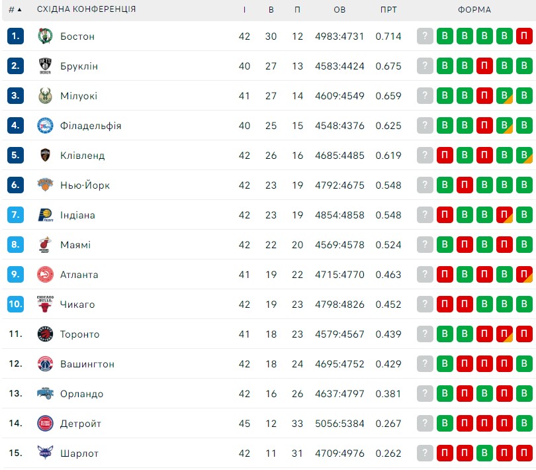Screen dimensions: 536x470
Task: Click Boston's unknown next-match question mark badge
Action: point(425,36)
